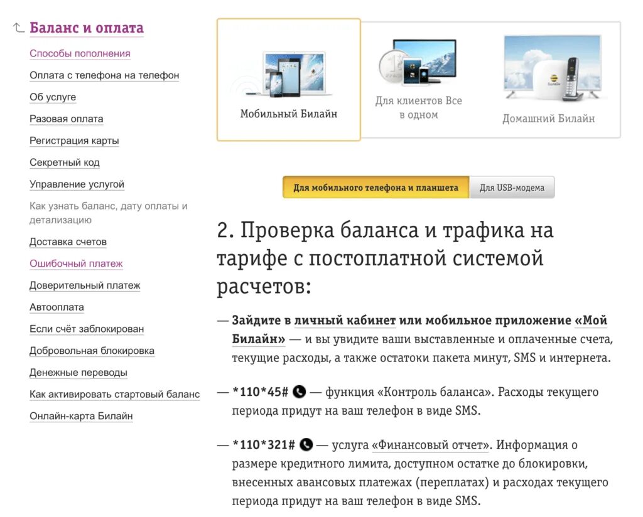Open the Об услуге link
The image size is (643, 517).
pyautogui.click(x=53, y=97)
